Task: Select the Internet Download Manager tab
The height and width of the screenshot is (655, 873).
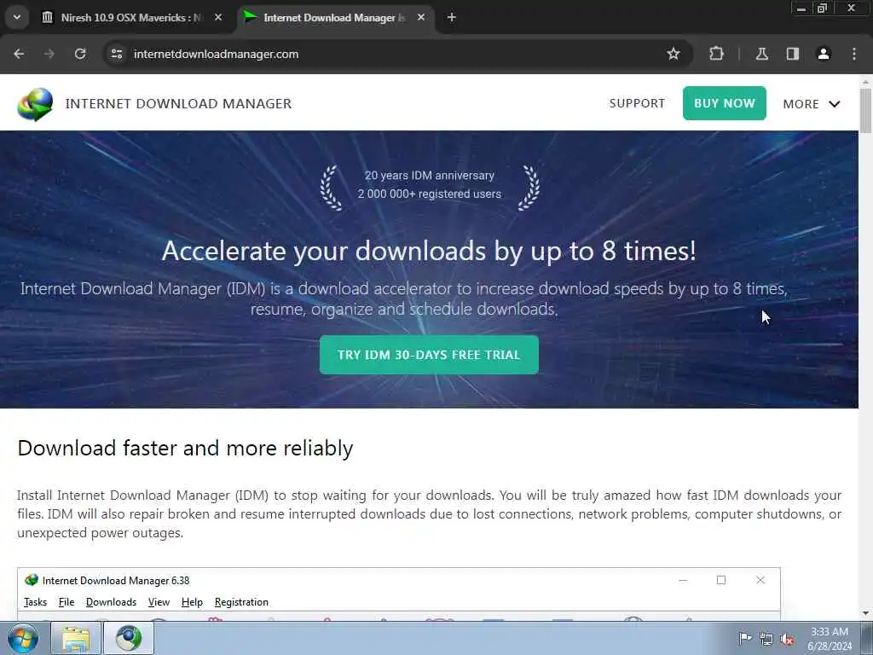Action: (334, 18)
